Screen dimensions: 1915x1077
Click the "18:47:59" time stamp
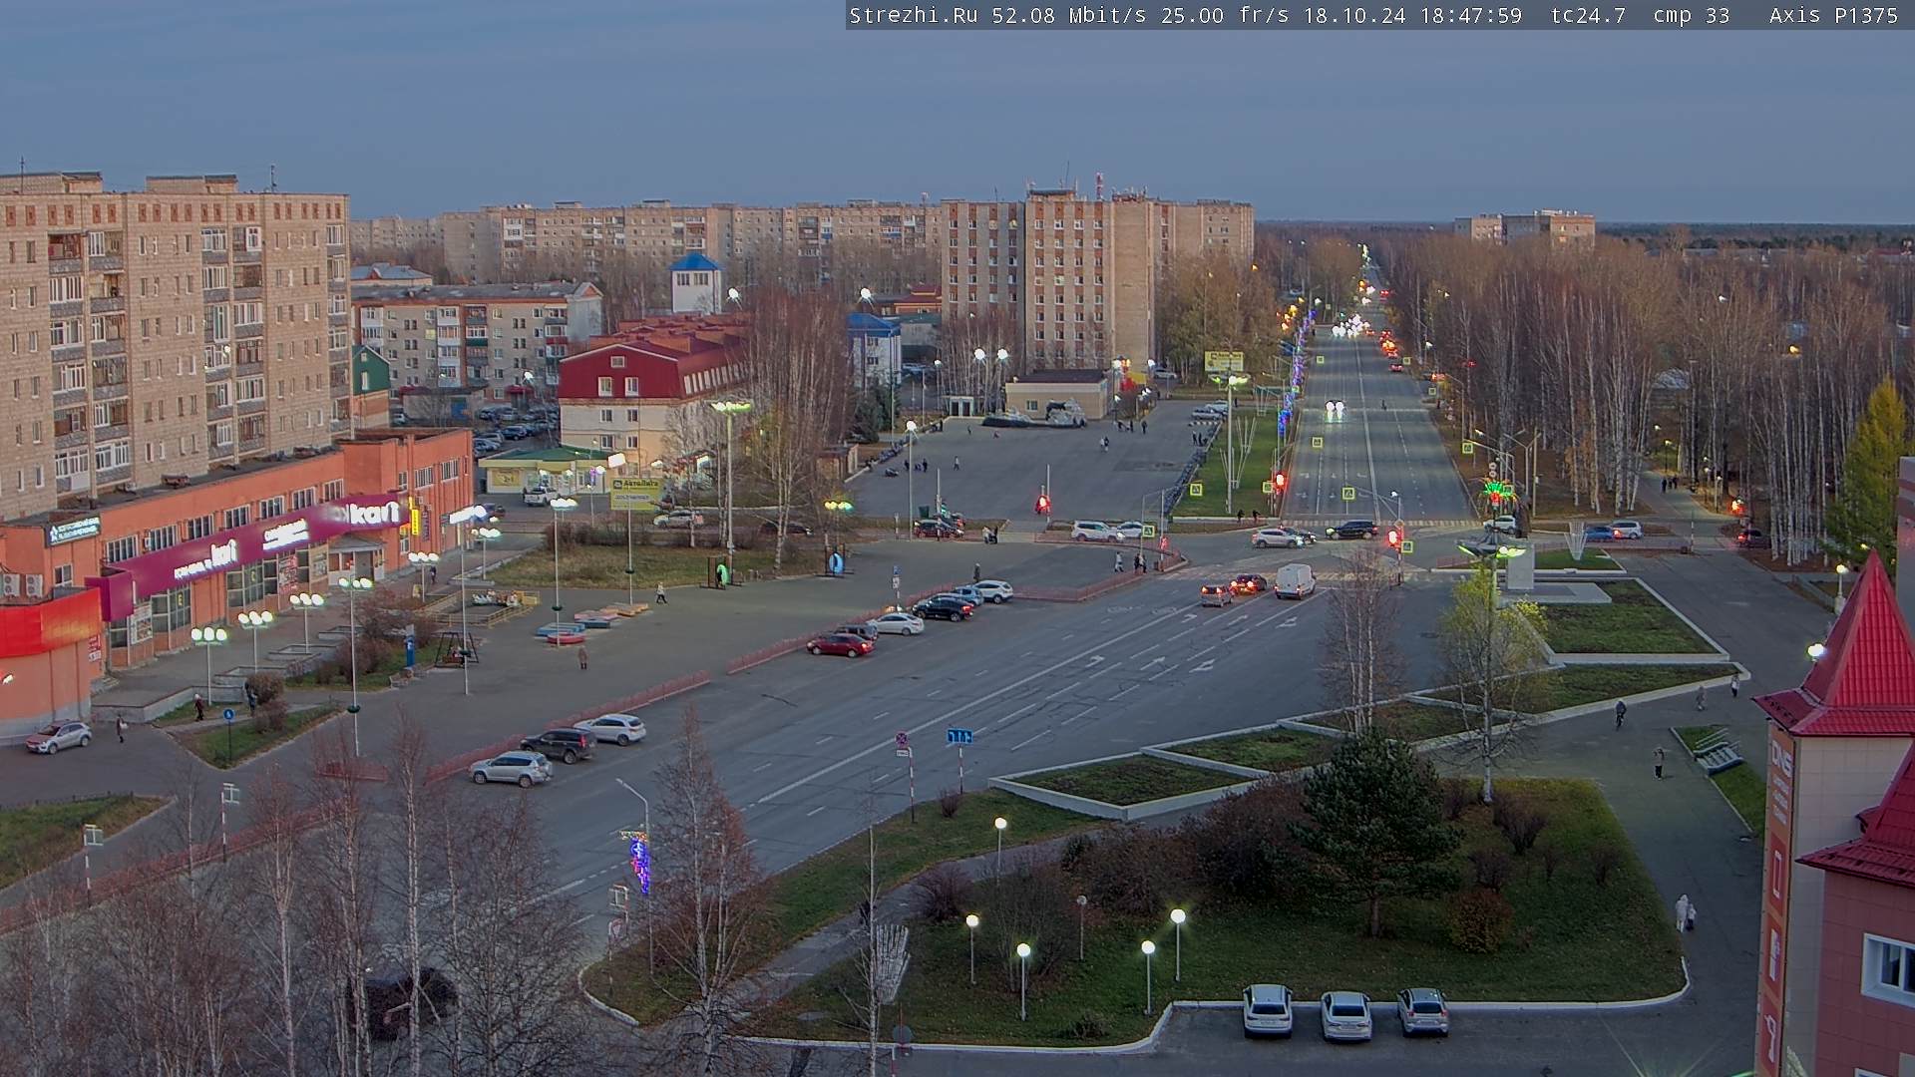pos(1471,15)
